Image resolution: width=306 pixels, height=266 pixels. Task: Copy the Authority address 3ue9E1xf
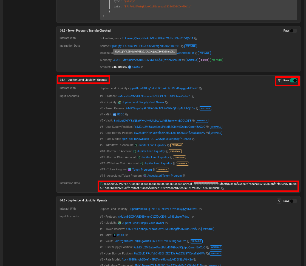pyautogui.click(x=183, y=60)
